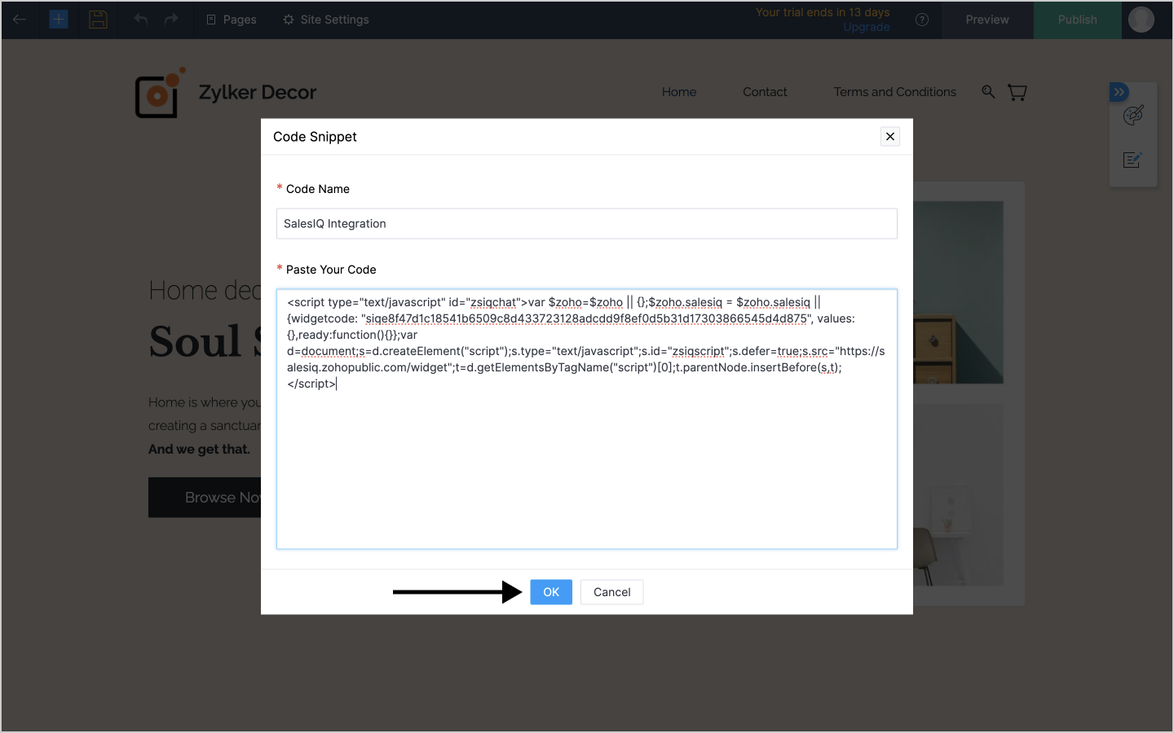The image size is (1174, 733).
Task: Close the Code Snippet dialog
Action: pyautogui.click(x=890, y=137)
